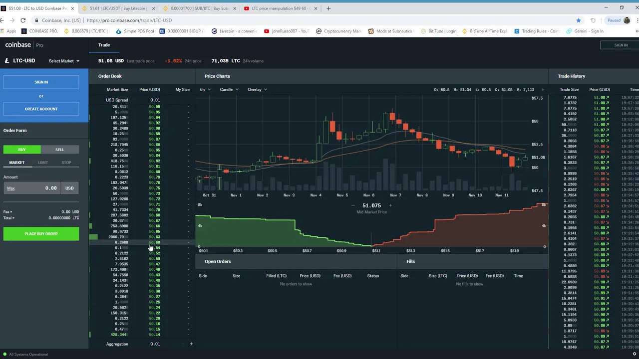The height and width of the screenshot is (359, 639).
Task: Click the USD Spread label
Action: click(117, 100)
